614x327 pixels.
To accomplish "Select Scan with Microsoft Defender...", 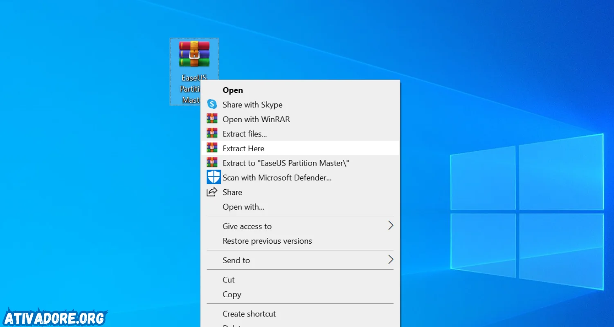I will pos(300,177).
